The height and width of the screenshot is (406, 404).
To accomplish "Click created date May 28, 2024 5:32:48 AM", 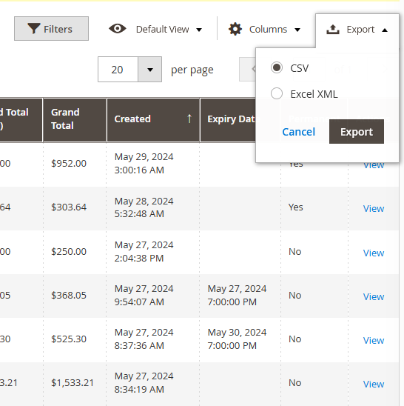I will pos(144,207).
